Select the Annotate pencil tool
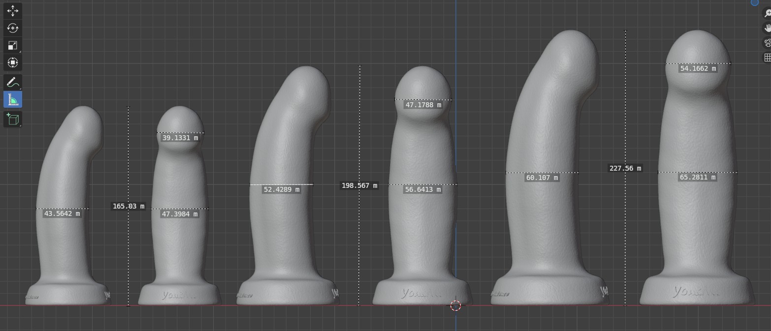The height and width of the screenshot is (331, 771). tap(13, 83)
